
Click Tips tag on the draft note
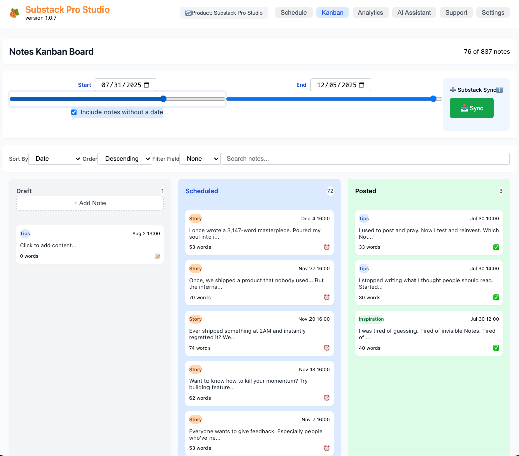pos(25,234)
